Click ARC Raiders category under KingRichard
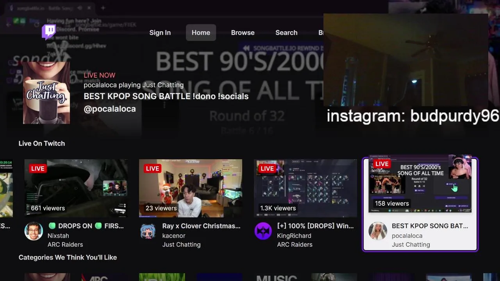Viewport: 500px width, 281px height. (295, 245)
